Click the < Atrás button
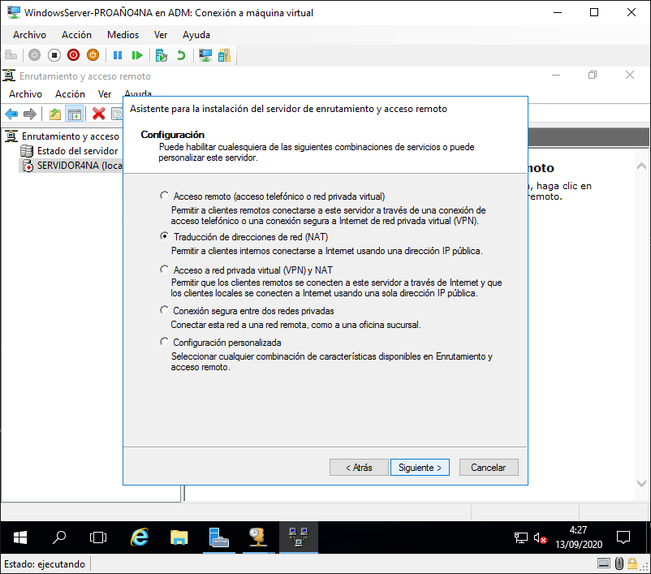651x574 pixels. click(x=359, y=468)
